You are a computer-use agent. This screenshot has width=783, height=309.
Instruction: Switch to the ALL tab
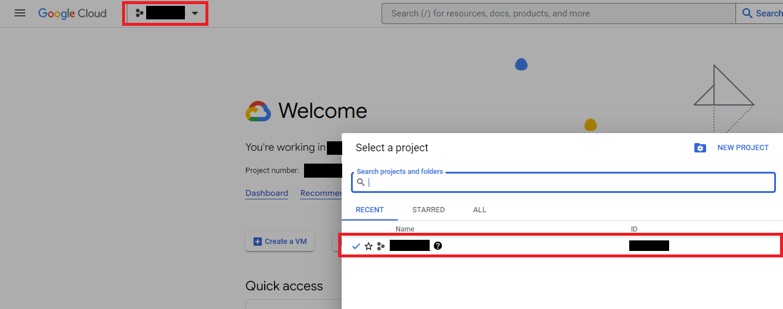click(x=480, y=210)
